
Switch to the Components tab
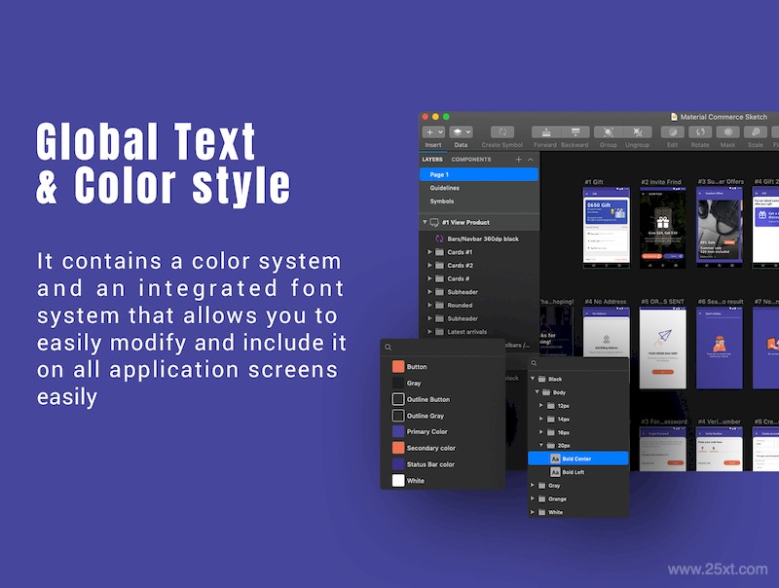pos(471,160)
